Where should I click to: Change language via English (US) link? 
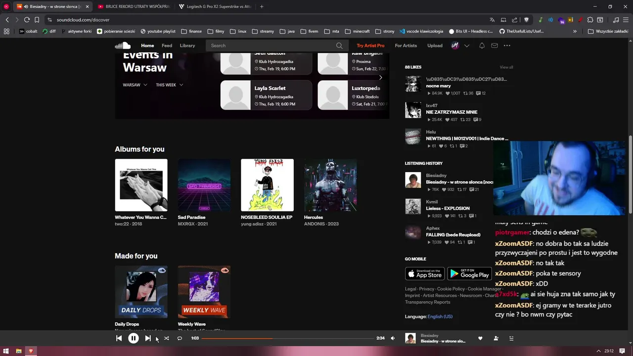(x=440, y=316)
